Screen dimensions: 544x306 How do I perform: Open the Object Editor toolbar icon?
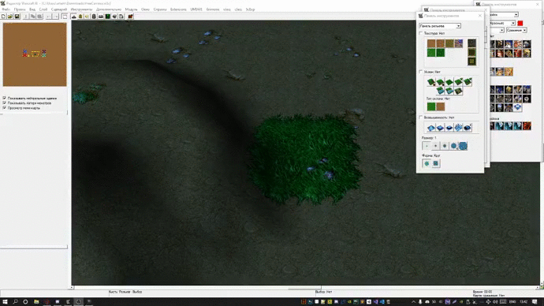click(94, 17)
